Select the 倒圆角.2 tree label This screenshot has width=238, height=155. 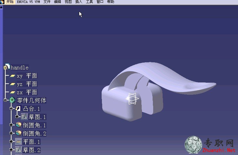tap(34, 133)
